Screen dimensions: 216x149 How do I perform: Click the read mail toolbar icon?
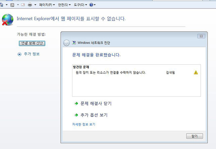[23, 5]
